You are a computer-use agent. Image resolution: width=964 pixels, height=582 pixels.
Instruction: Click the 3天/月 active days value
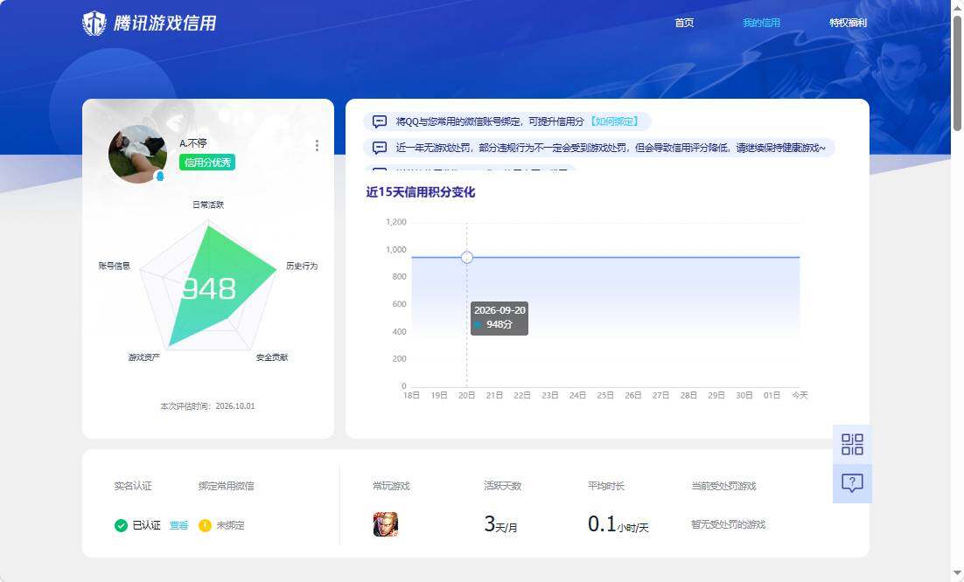click(500, 524)
